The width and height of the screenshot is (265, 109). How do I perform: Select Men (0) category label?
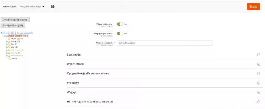(x=14, y=44)
